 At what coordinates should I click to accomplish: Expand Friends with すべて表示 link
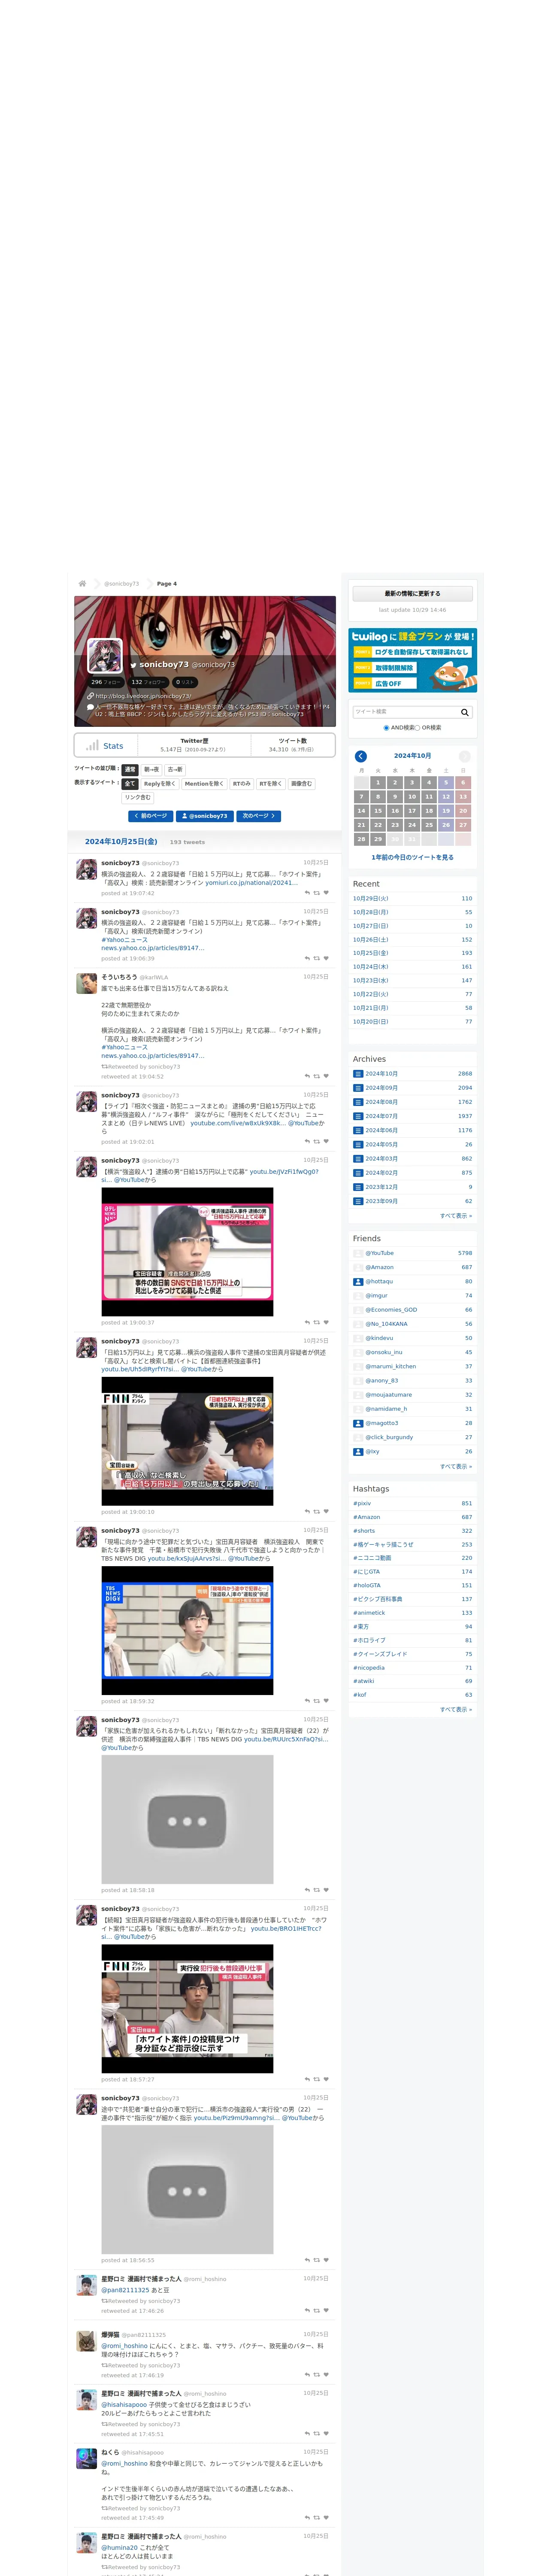pos(456,1466)
